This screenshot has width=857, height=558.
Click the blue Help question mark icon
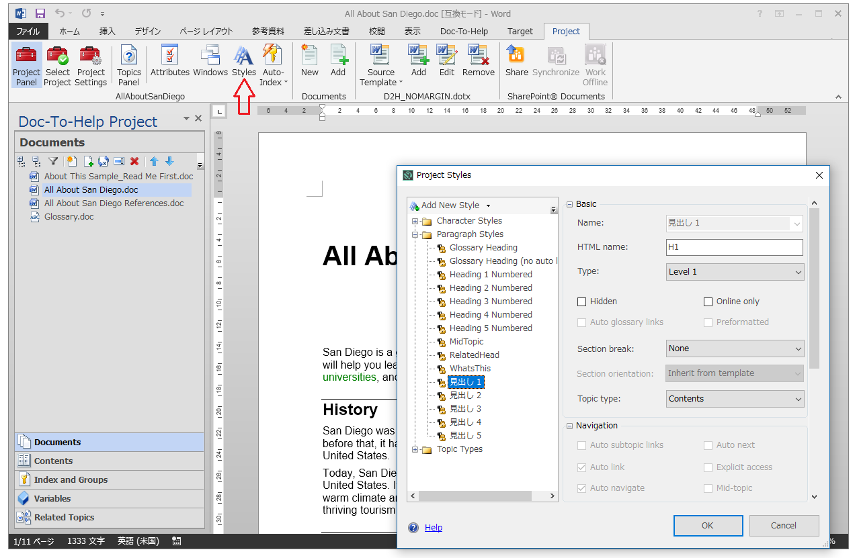[x=413, y=528]
